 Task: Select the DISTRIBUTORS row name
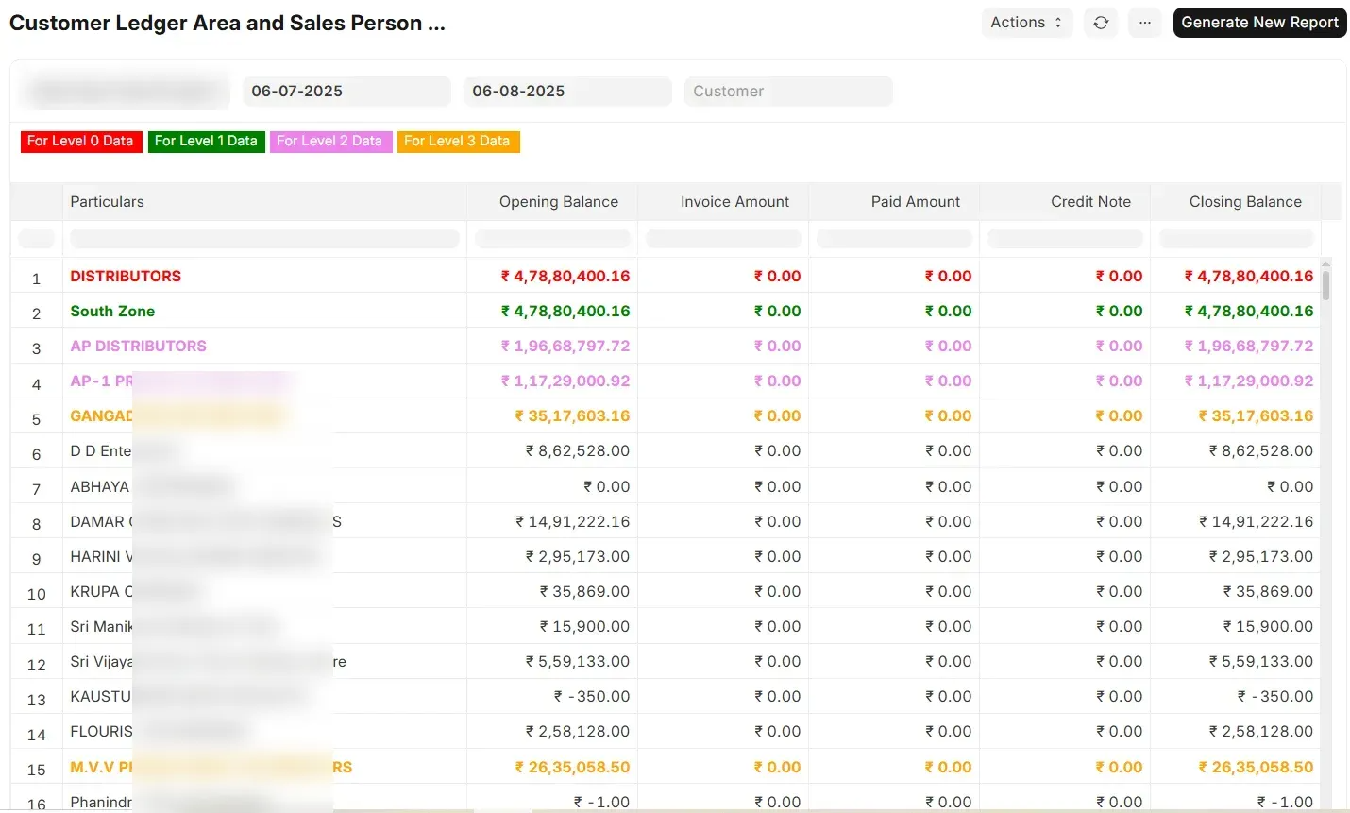tap(126, 277)
